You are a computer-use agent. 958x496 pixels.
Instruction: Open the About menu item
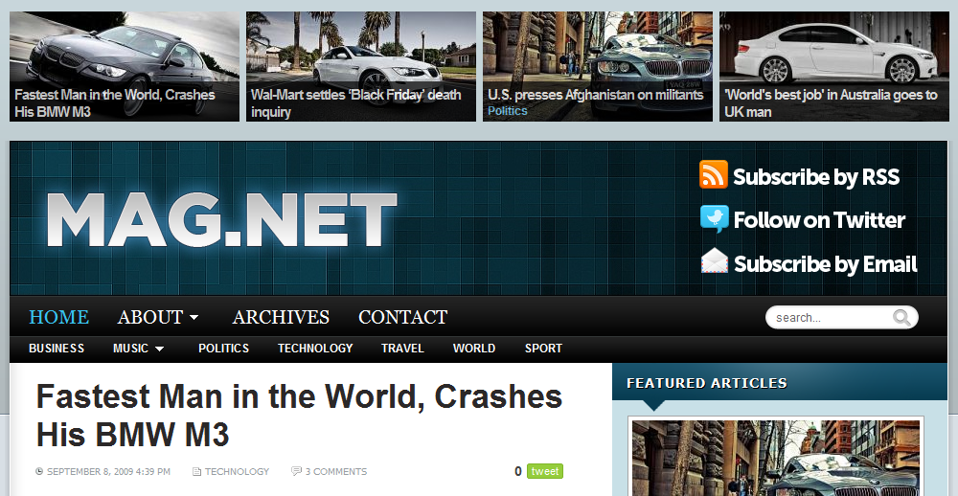click(150, 317)
